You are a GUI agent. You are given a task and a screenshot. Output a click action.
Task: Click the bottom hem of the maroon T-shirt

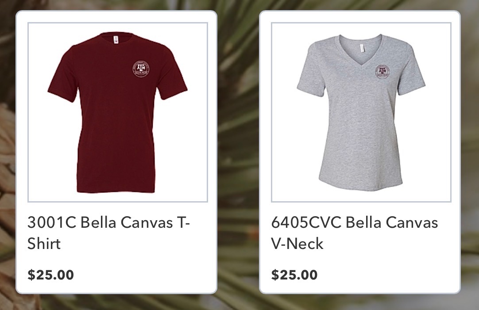click(x=116, y=190)
